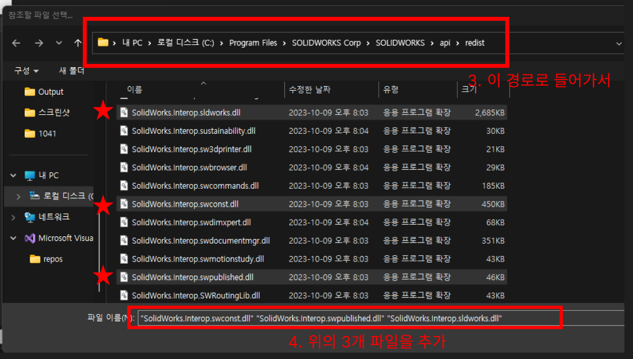Open repos folder in sidebar
This screenshot has width=633, height=359.
click(53, 259)
